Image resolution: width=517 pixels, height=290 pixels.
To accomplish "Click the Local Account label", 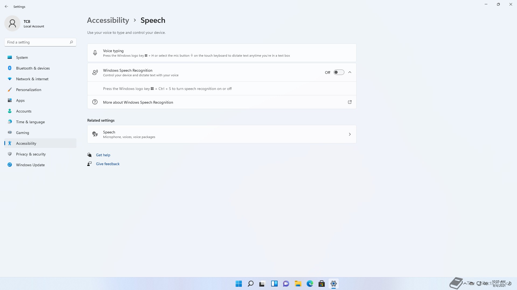I will click(34, 26).
